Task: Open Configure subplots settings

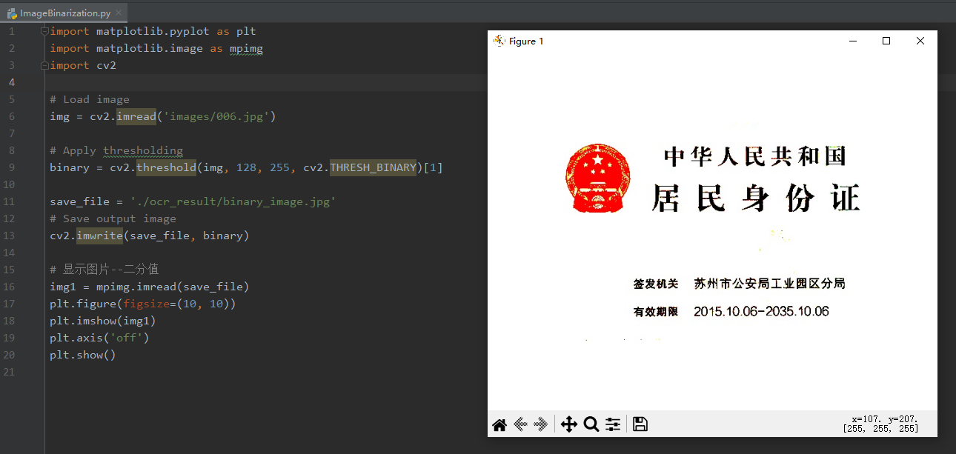Action: [613, 424]
